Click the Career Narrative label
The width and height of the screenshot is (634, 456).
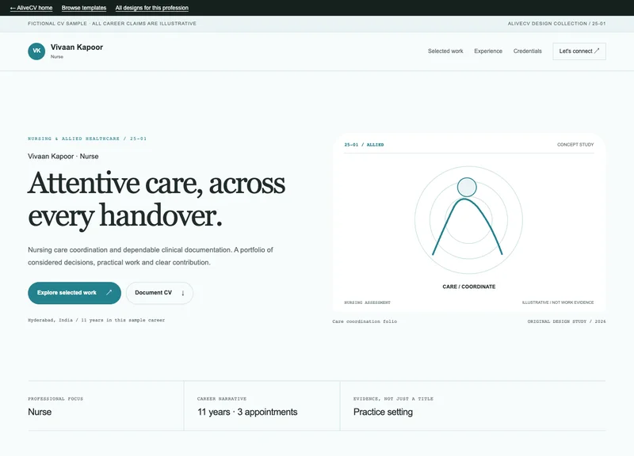[222, 399]
